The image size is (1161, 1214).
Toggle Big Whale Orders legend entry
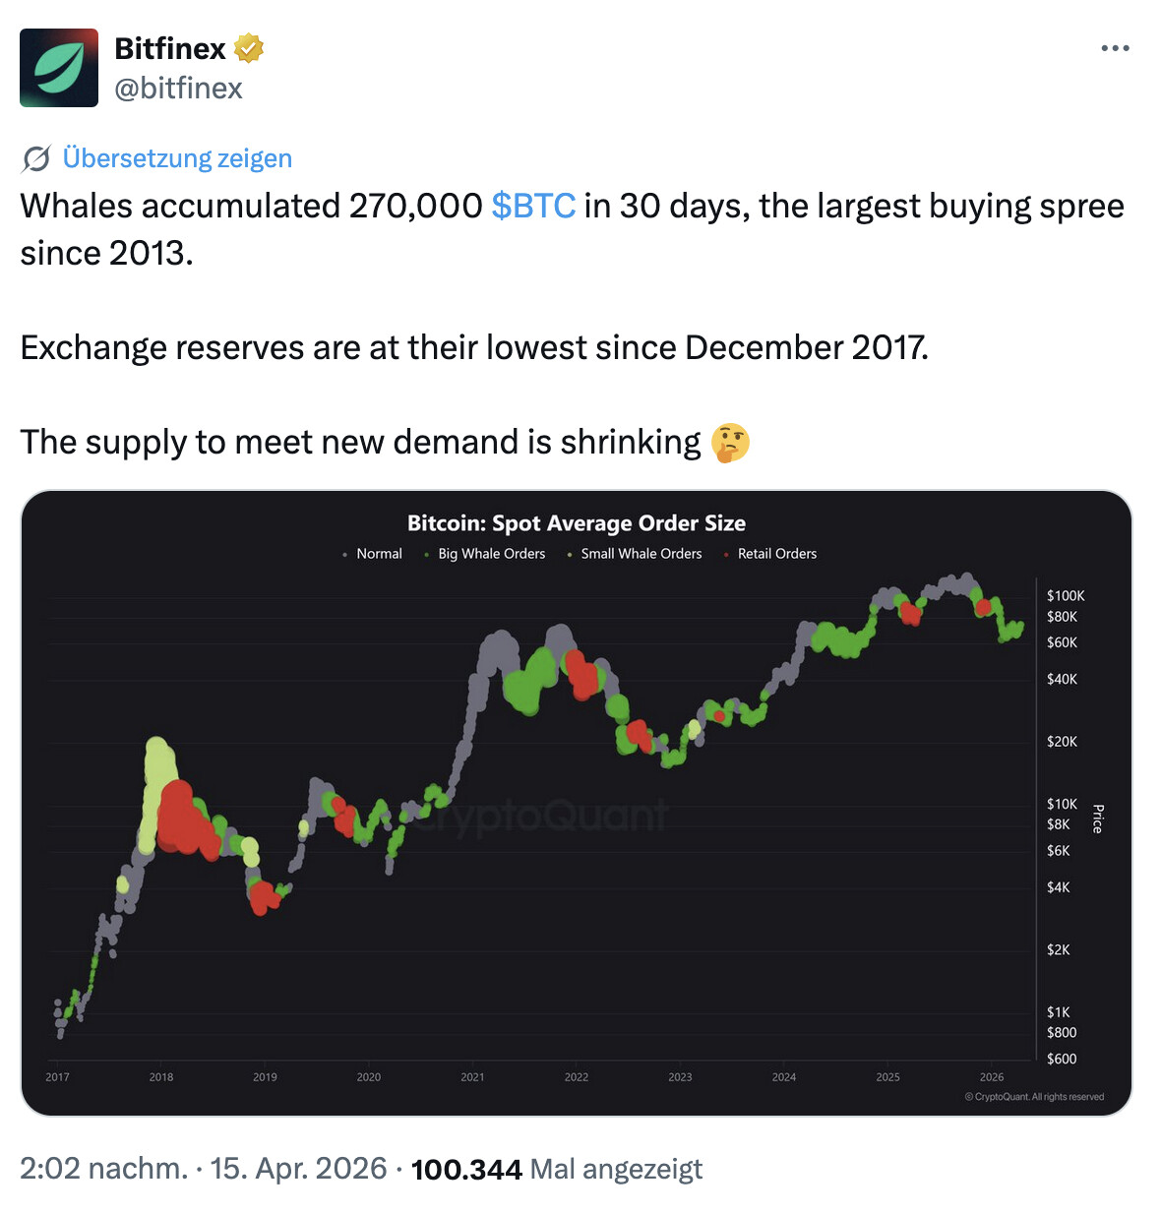coord(491,554)
